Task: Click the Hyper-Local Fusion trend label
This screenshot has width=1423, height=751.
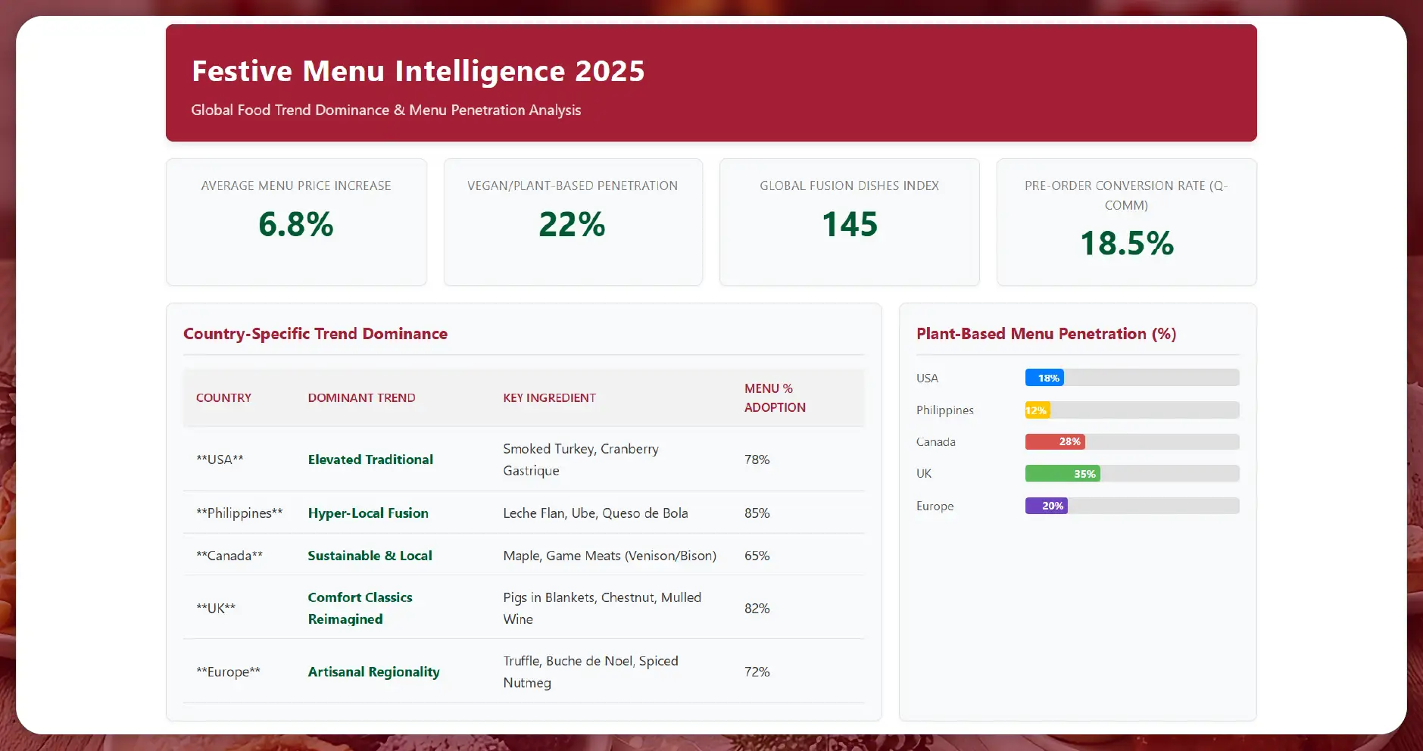Action: point(368,513)
